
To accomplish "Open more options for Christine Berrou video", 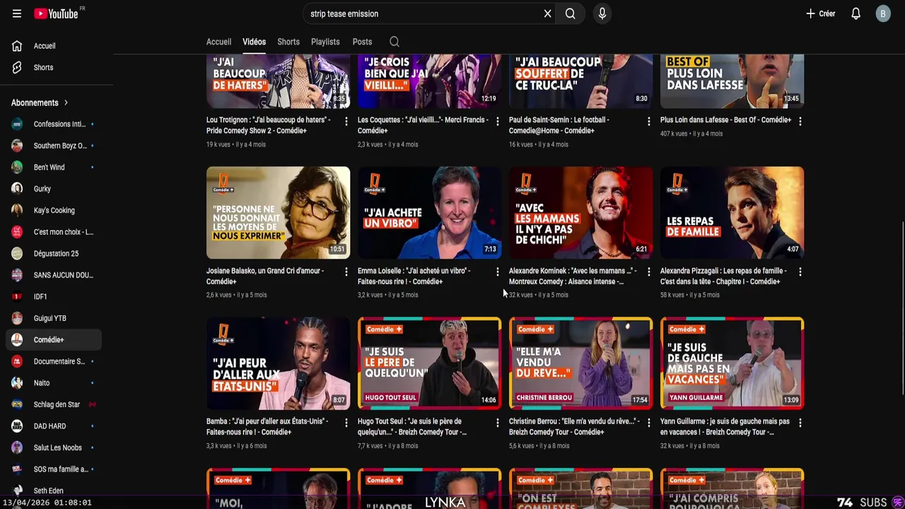I will 648,423.
